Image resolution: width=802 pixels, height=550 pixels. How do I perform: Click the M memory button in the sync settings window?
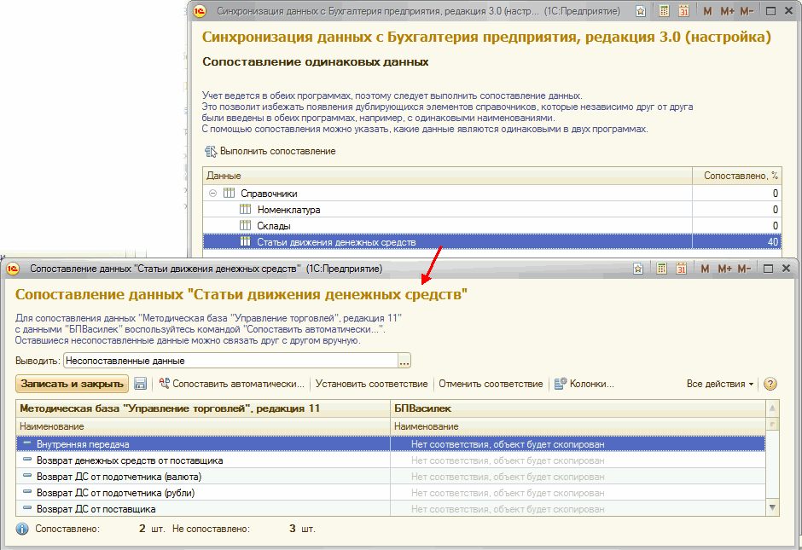click(707, 11)
